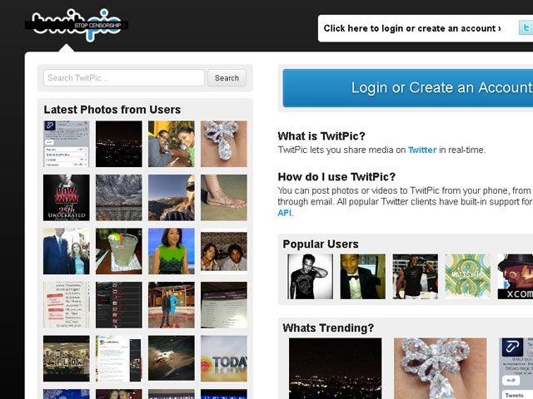This screenshot has width=533, height=399.
Task: Open the trending night city lights photo
Action: point(335,368)
